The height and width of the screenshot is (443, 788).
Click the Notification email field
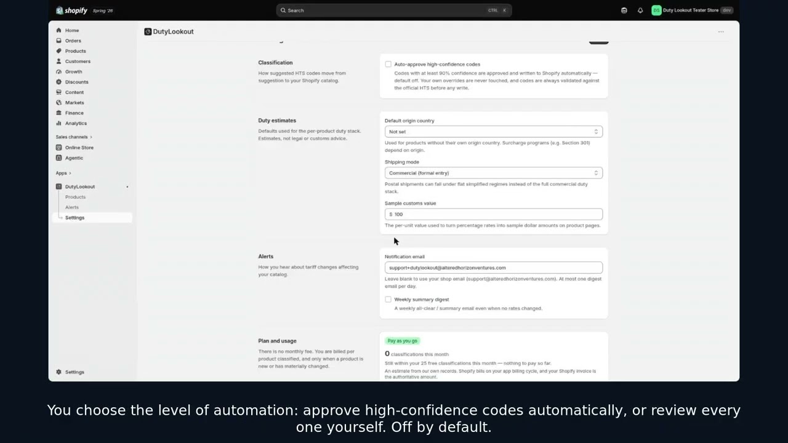pos(494,268)
